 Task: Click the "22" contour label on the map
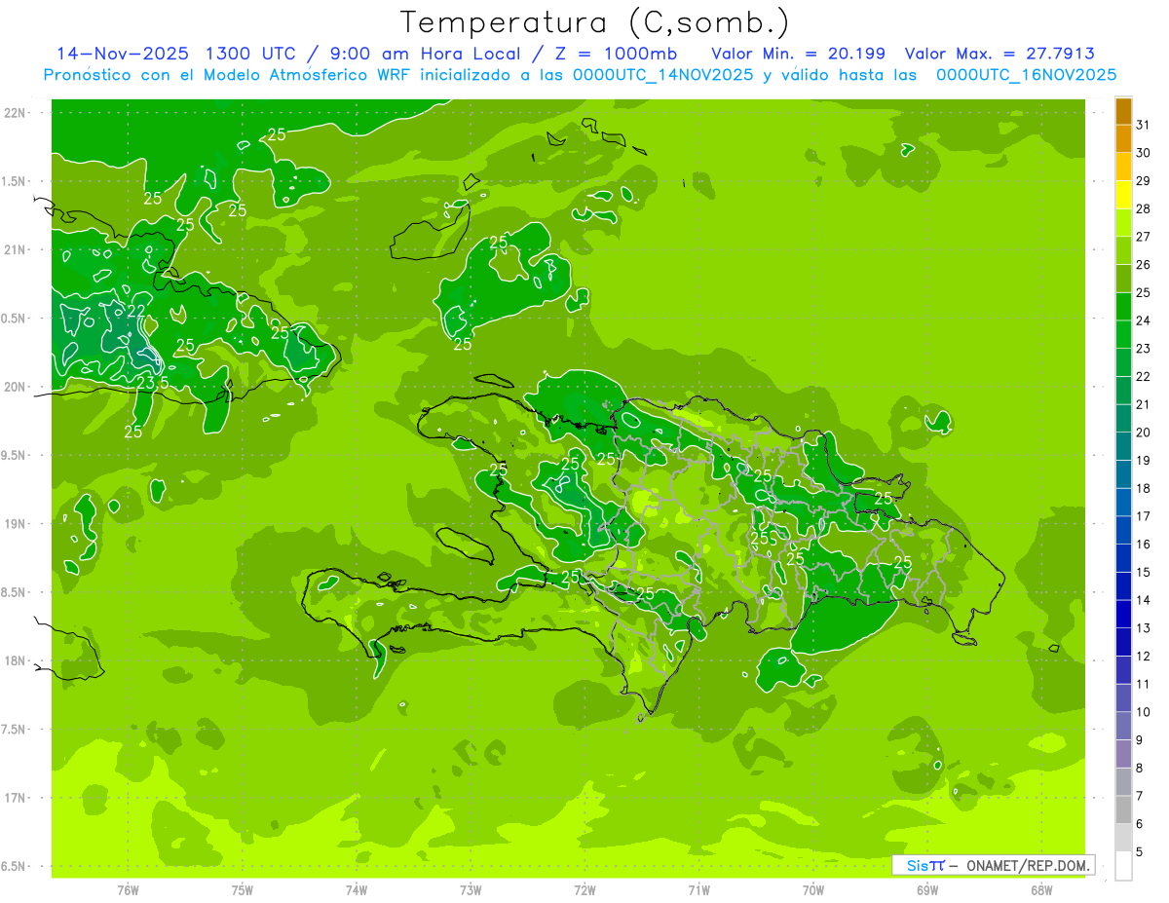coord(136,311)
